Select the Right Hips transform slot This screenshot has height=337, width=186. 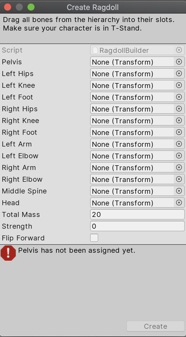pos(132,109)
